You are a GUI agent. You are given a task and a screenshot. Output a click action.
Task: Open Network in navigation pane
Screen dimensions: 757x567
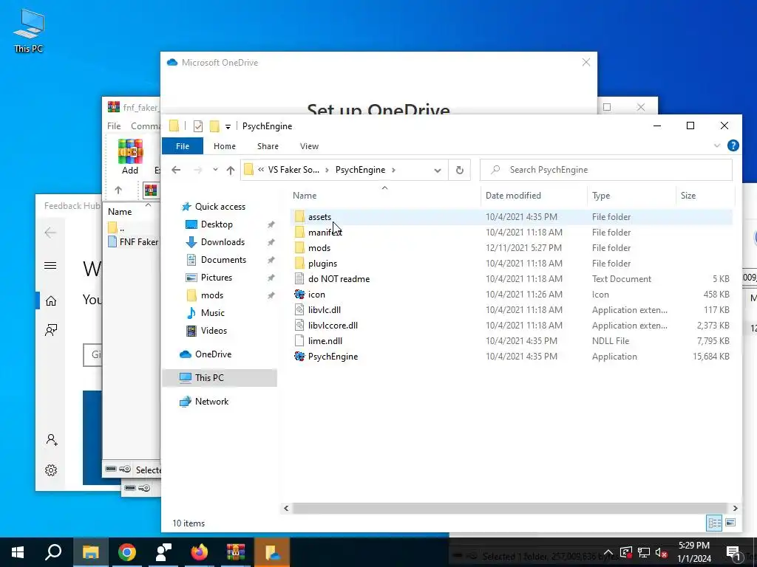pyautogui.click(x=211, y=401)
